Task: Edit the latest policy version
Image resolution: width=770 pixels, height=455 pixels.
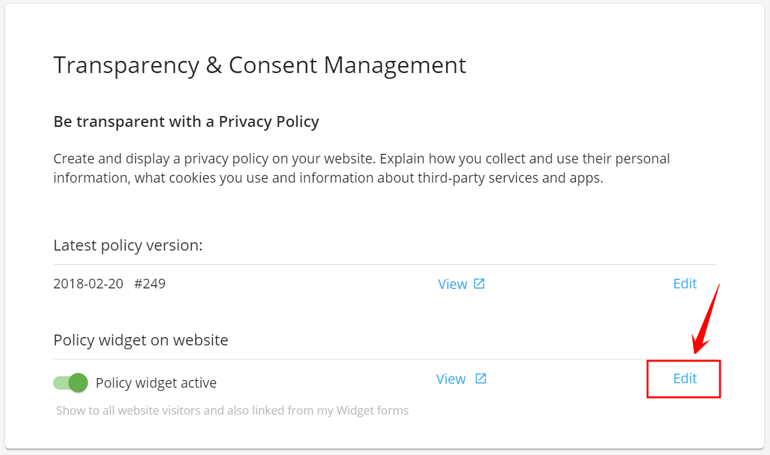Action: click(x=685, y=283)
